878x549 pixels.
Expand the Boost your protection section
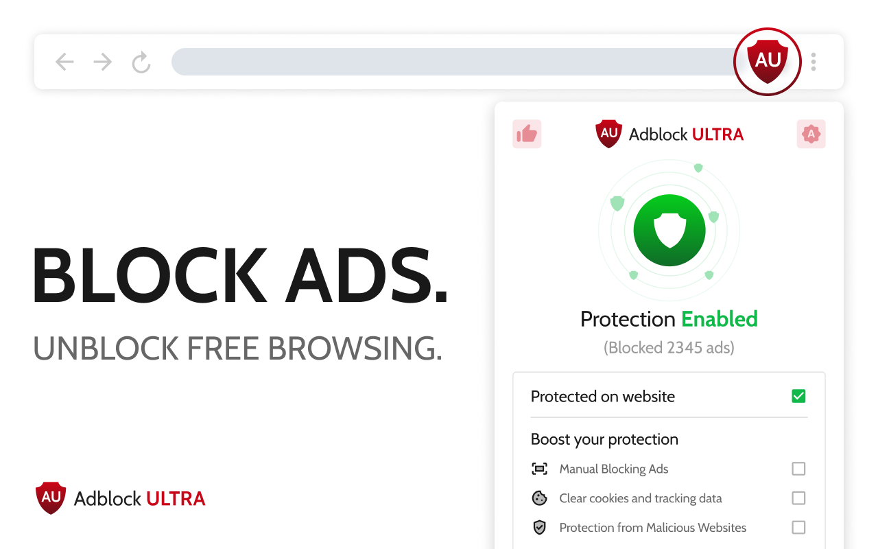pos(604,439)
